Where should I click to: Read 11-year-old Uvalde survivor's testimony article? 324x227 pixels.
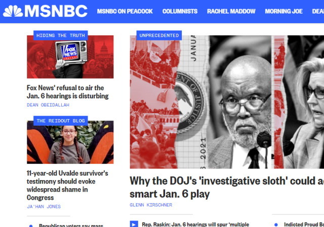[67, 185]
